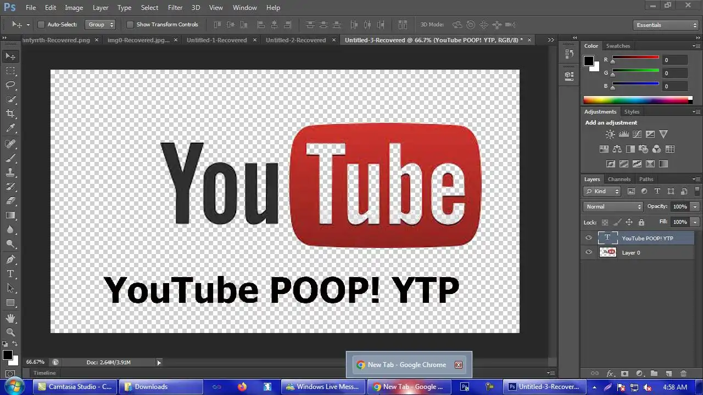
Task: Select the Quick Selection tool
Action: tap(10, 99)
